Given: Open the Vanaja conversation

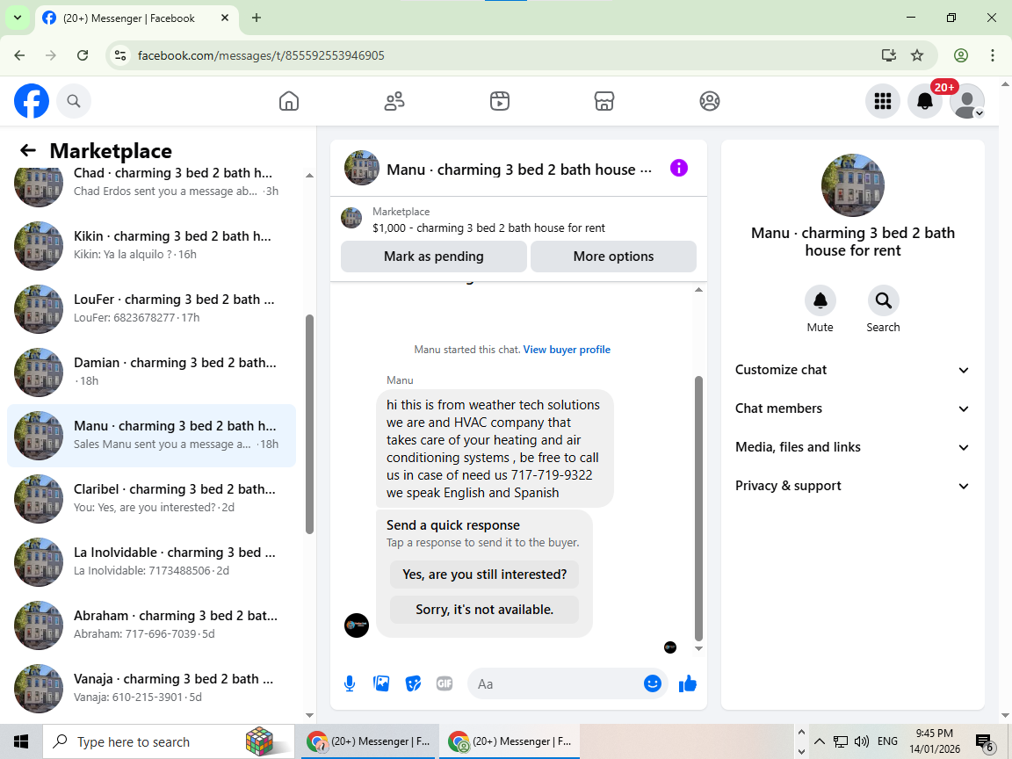Looking at the screenshot, I should [x=152, y=689].
